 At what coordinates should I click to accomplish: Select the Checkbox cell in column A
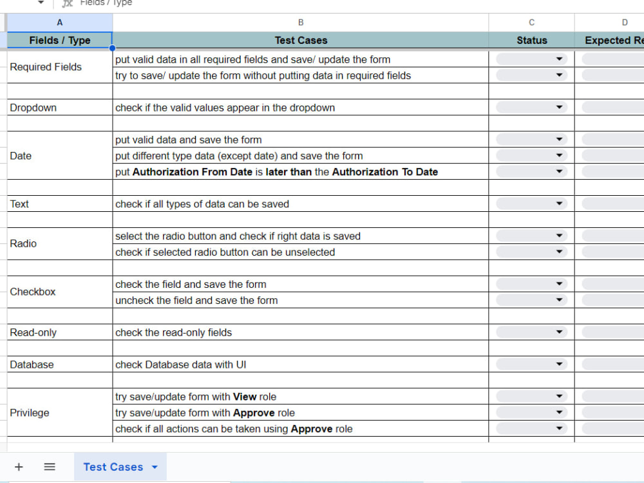[60, 292]
